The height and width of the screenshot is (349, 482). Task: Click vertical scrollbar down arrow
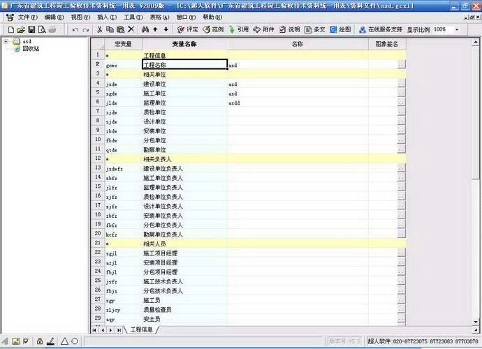pyautogui.click(x=476, y=322)
